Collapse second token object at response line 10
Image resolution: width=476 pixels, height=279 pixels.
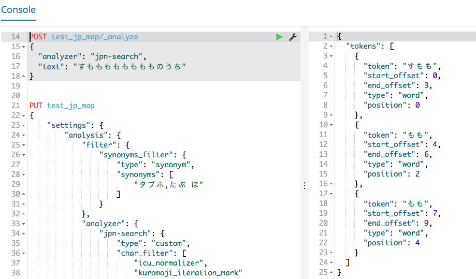click(331, 125)
